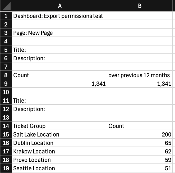Select row 2 header
The height and width of the screenshot is (173, 175).
[x=6, y=24]
